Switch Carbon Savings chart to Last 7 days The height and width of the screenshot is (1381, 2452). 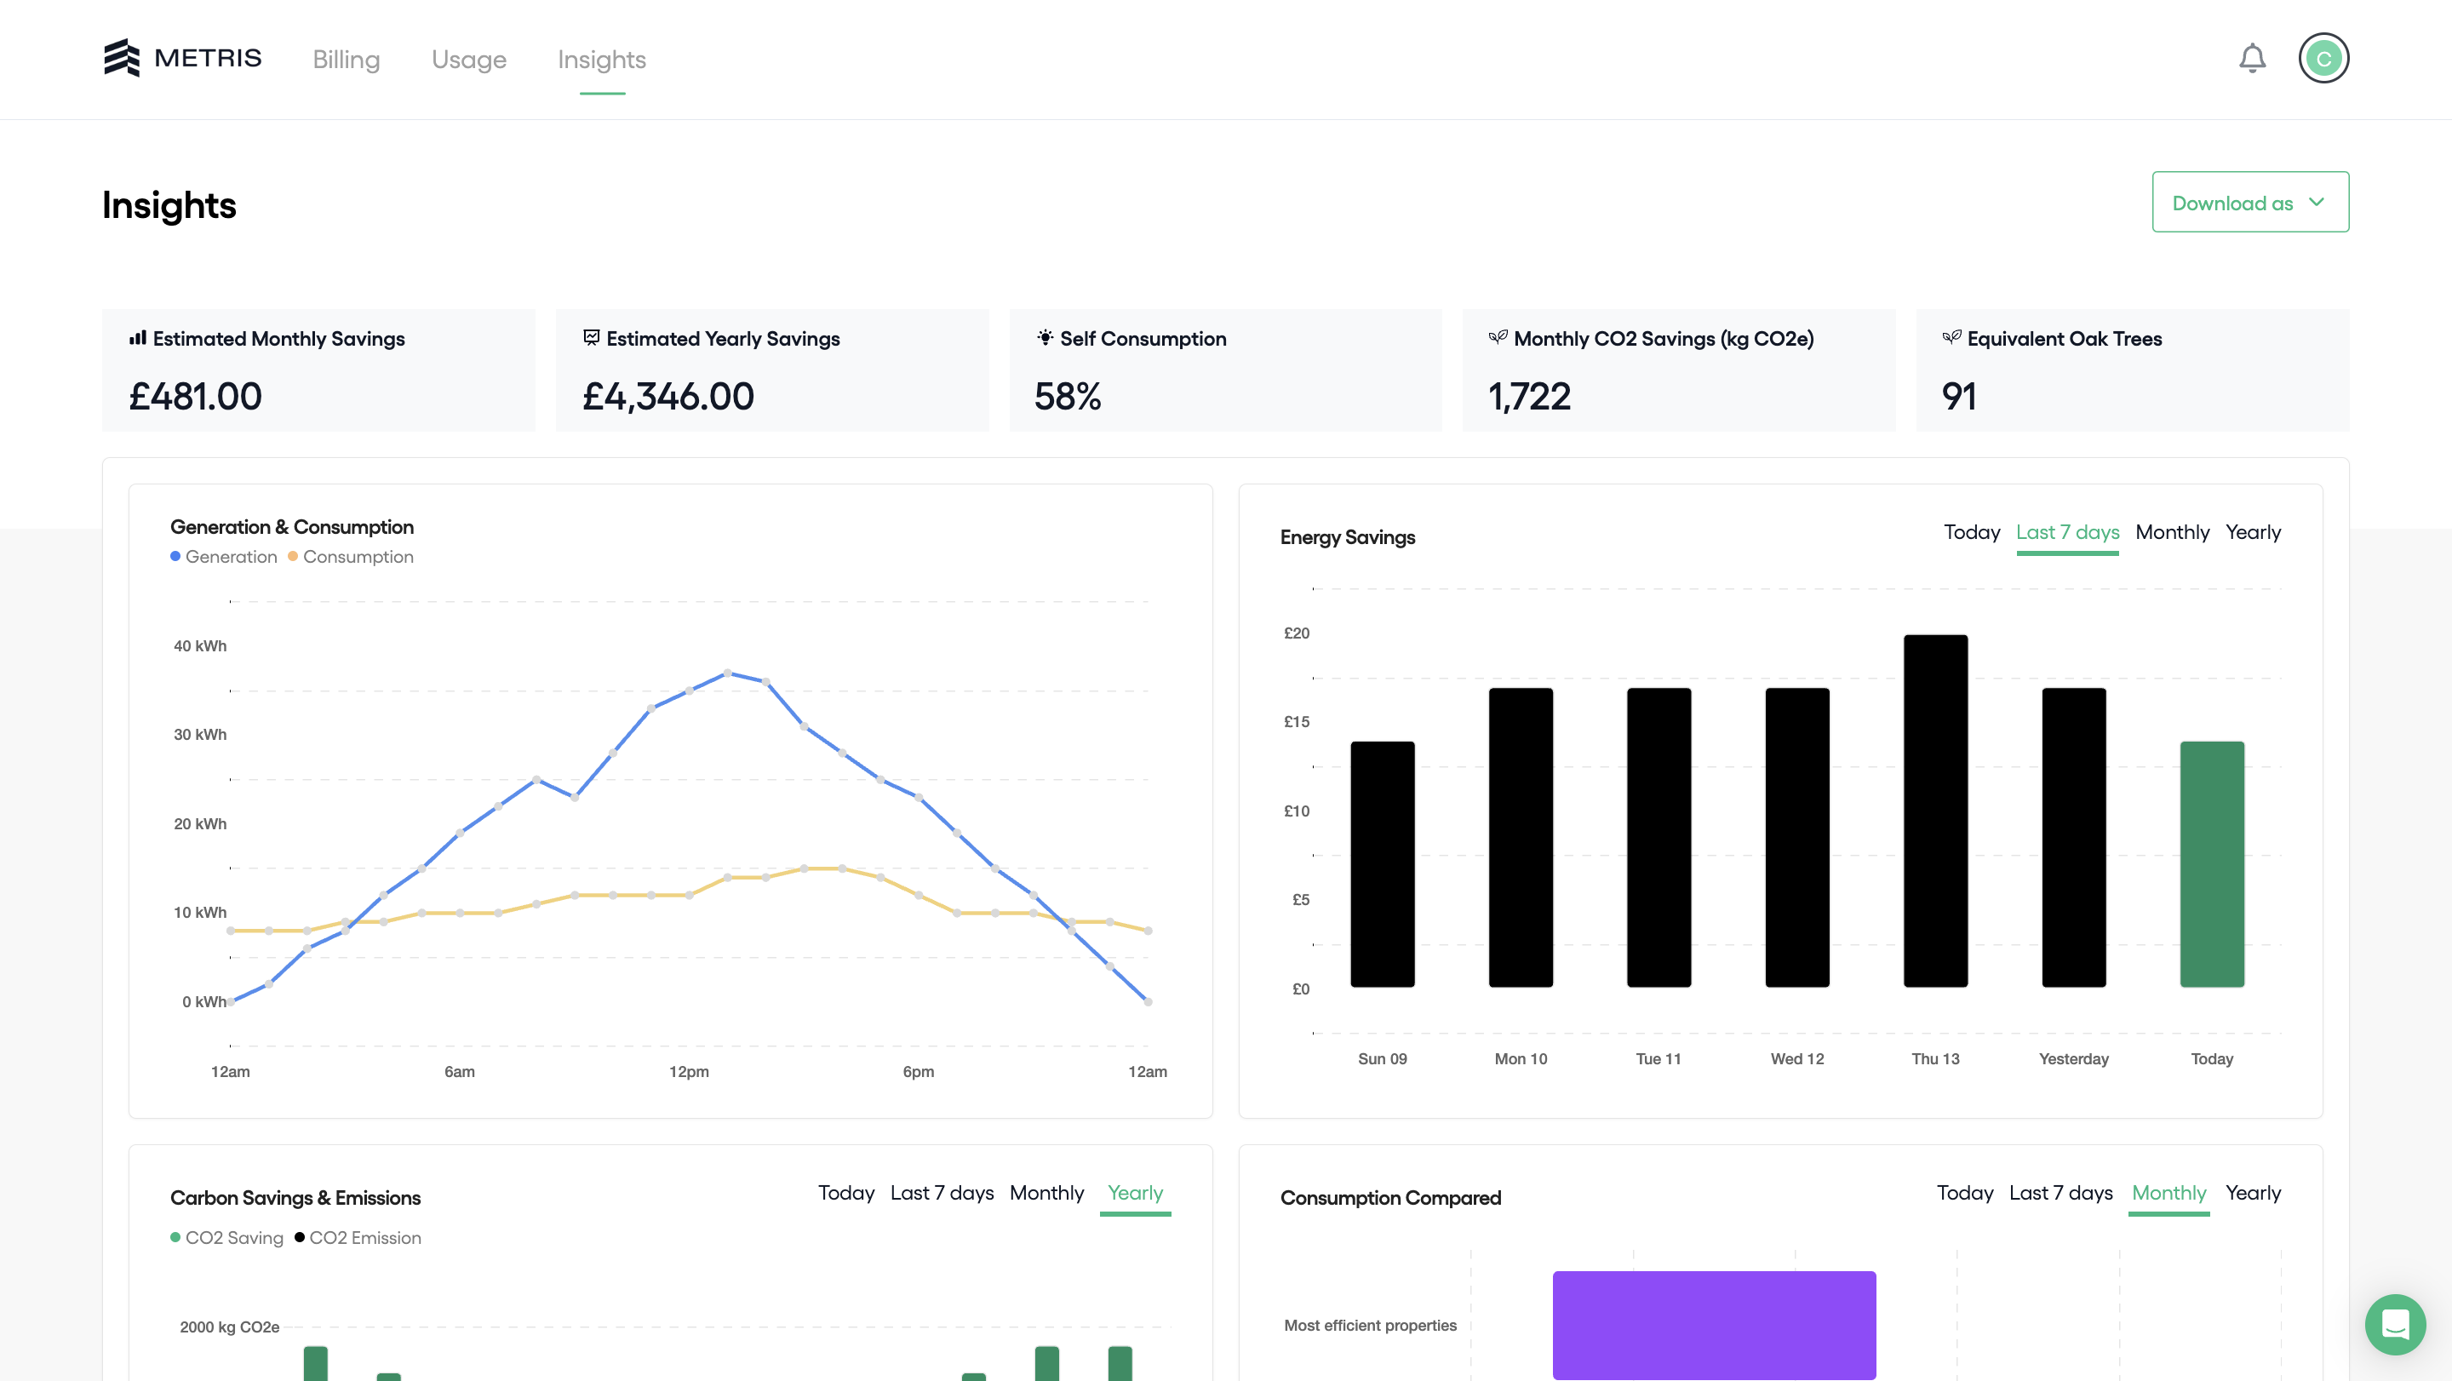pos(942,1193)
